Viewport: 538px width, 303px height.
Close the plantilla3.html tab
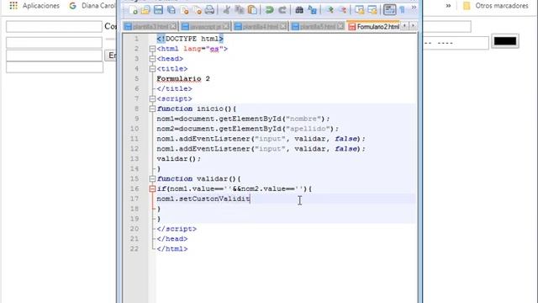click(173, 26)
